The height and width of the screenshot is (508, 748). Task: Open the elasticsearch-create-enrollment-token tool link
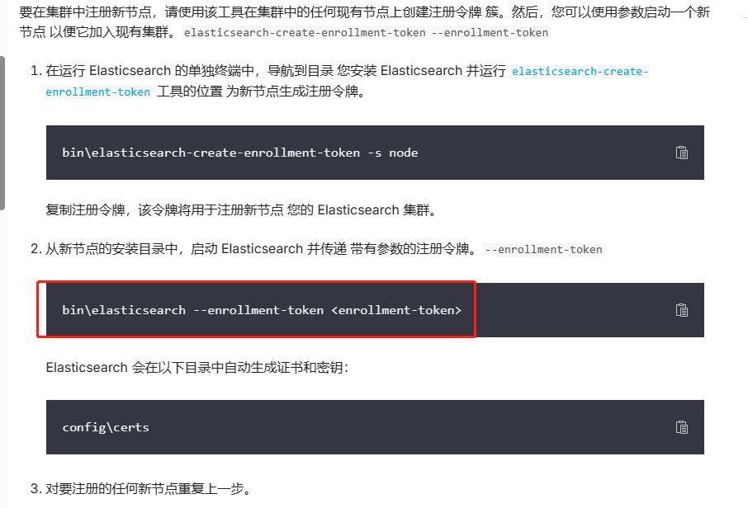[580, 72]
